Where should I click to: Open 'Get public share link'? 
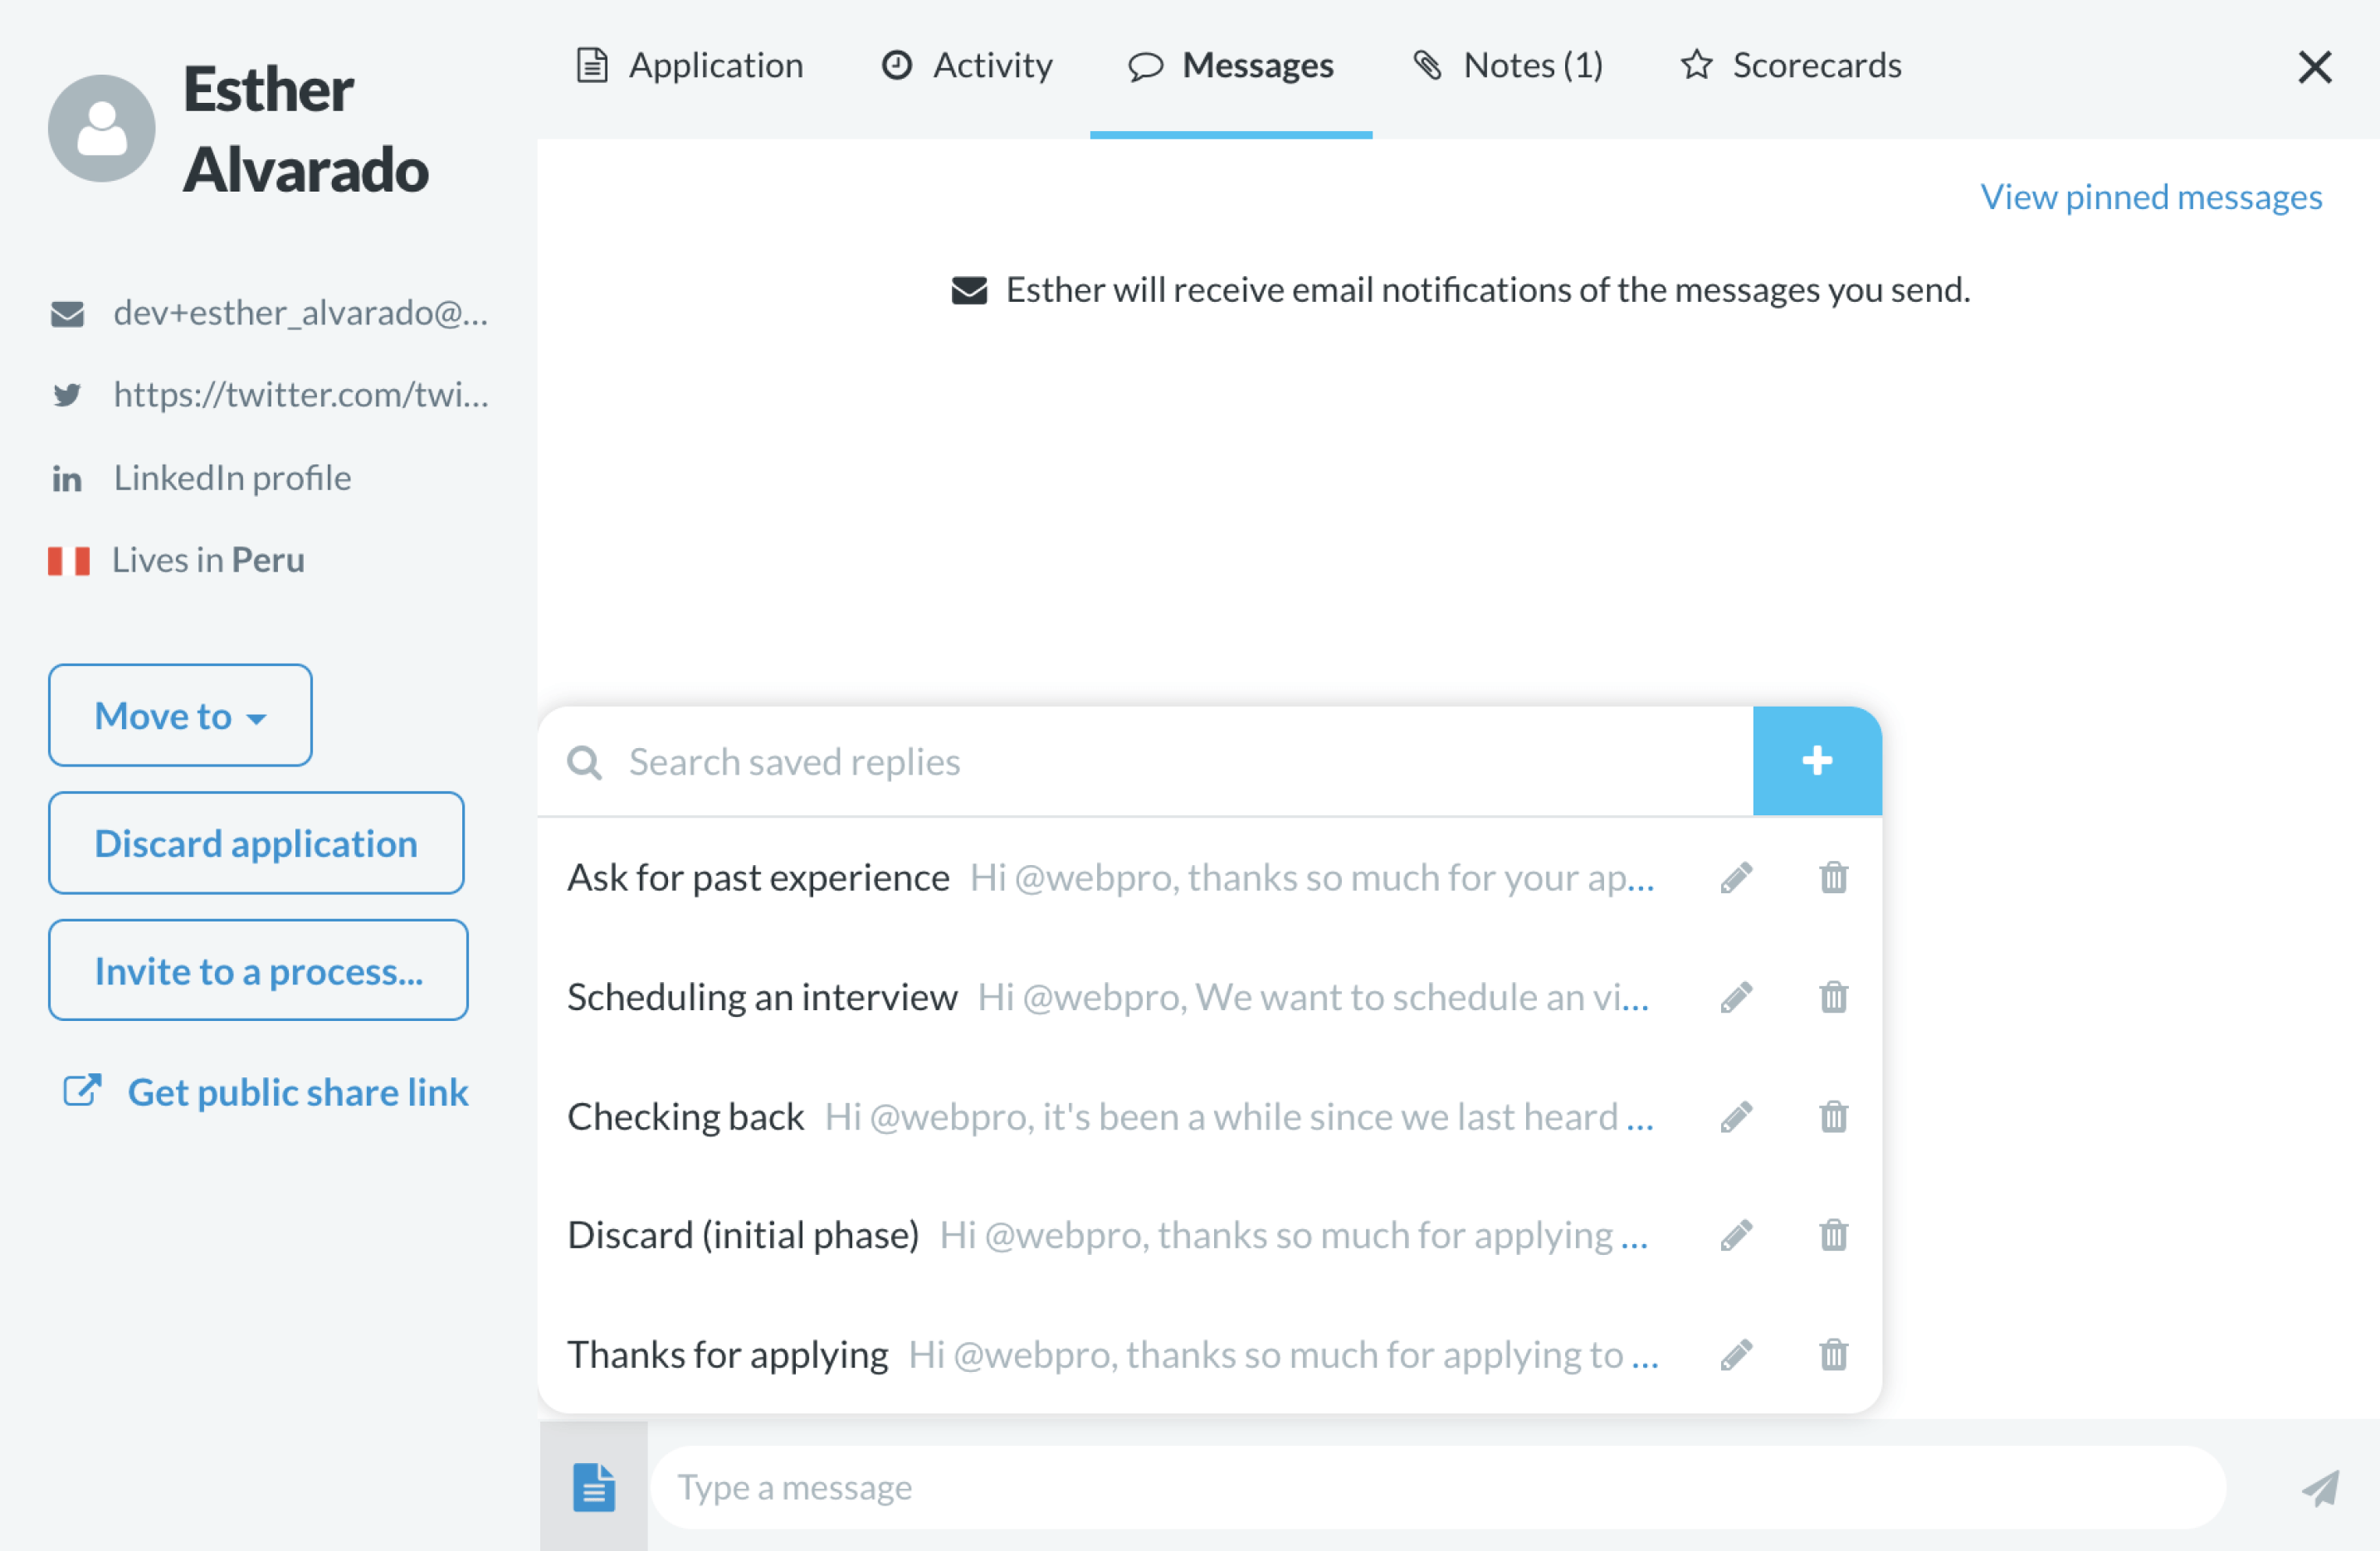pyautogui.click(x=266, y=1092)
